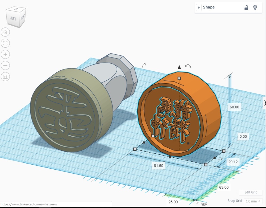The image size is (266, 208).
Task: Switch orthographic/perspective view toggle
Action: [x=5, y=77]
